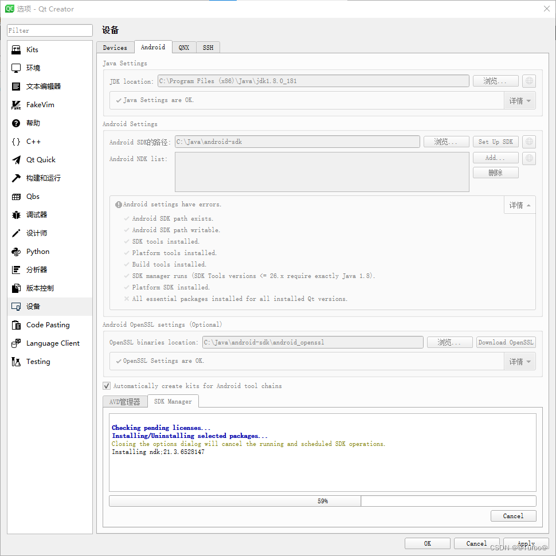Click the 59% installation progress bar
The height and width of the screenshot is (556, 556).
pos(322,501)
